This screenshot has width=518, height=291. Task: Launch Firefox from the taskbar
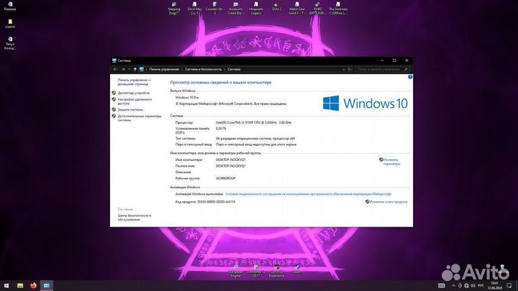[33, 285]
